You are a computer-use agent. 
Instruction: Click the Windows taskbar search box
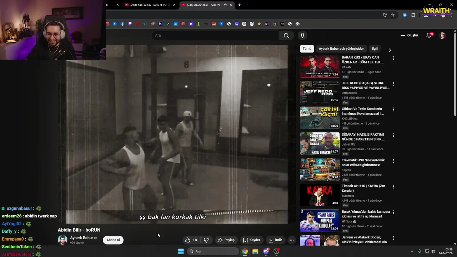click(213, 251)
